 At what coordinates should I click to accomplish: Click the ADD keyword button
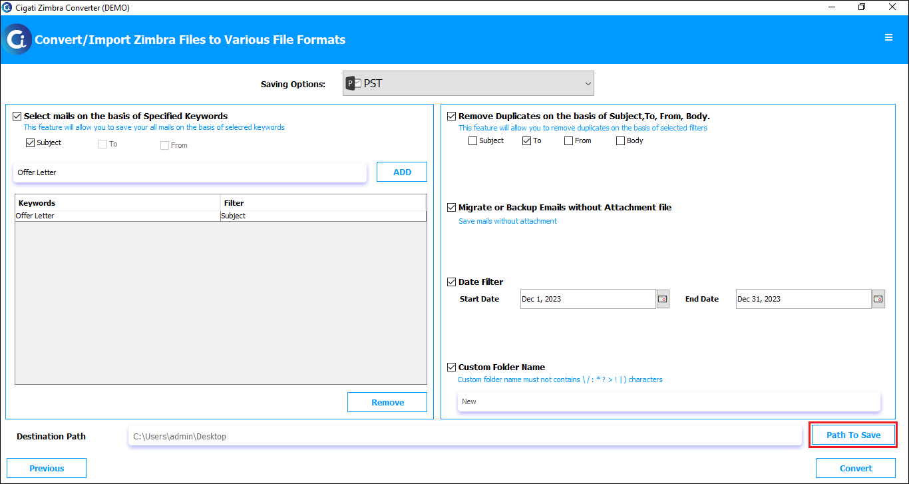[x=402, y=172]
